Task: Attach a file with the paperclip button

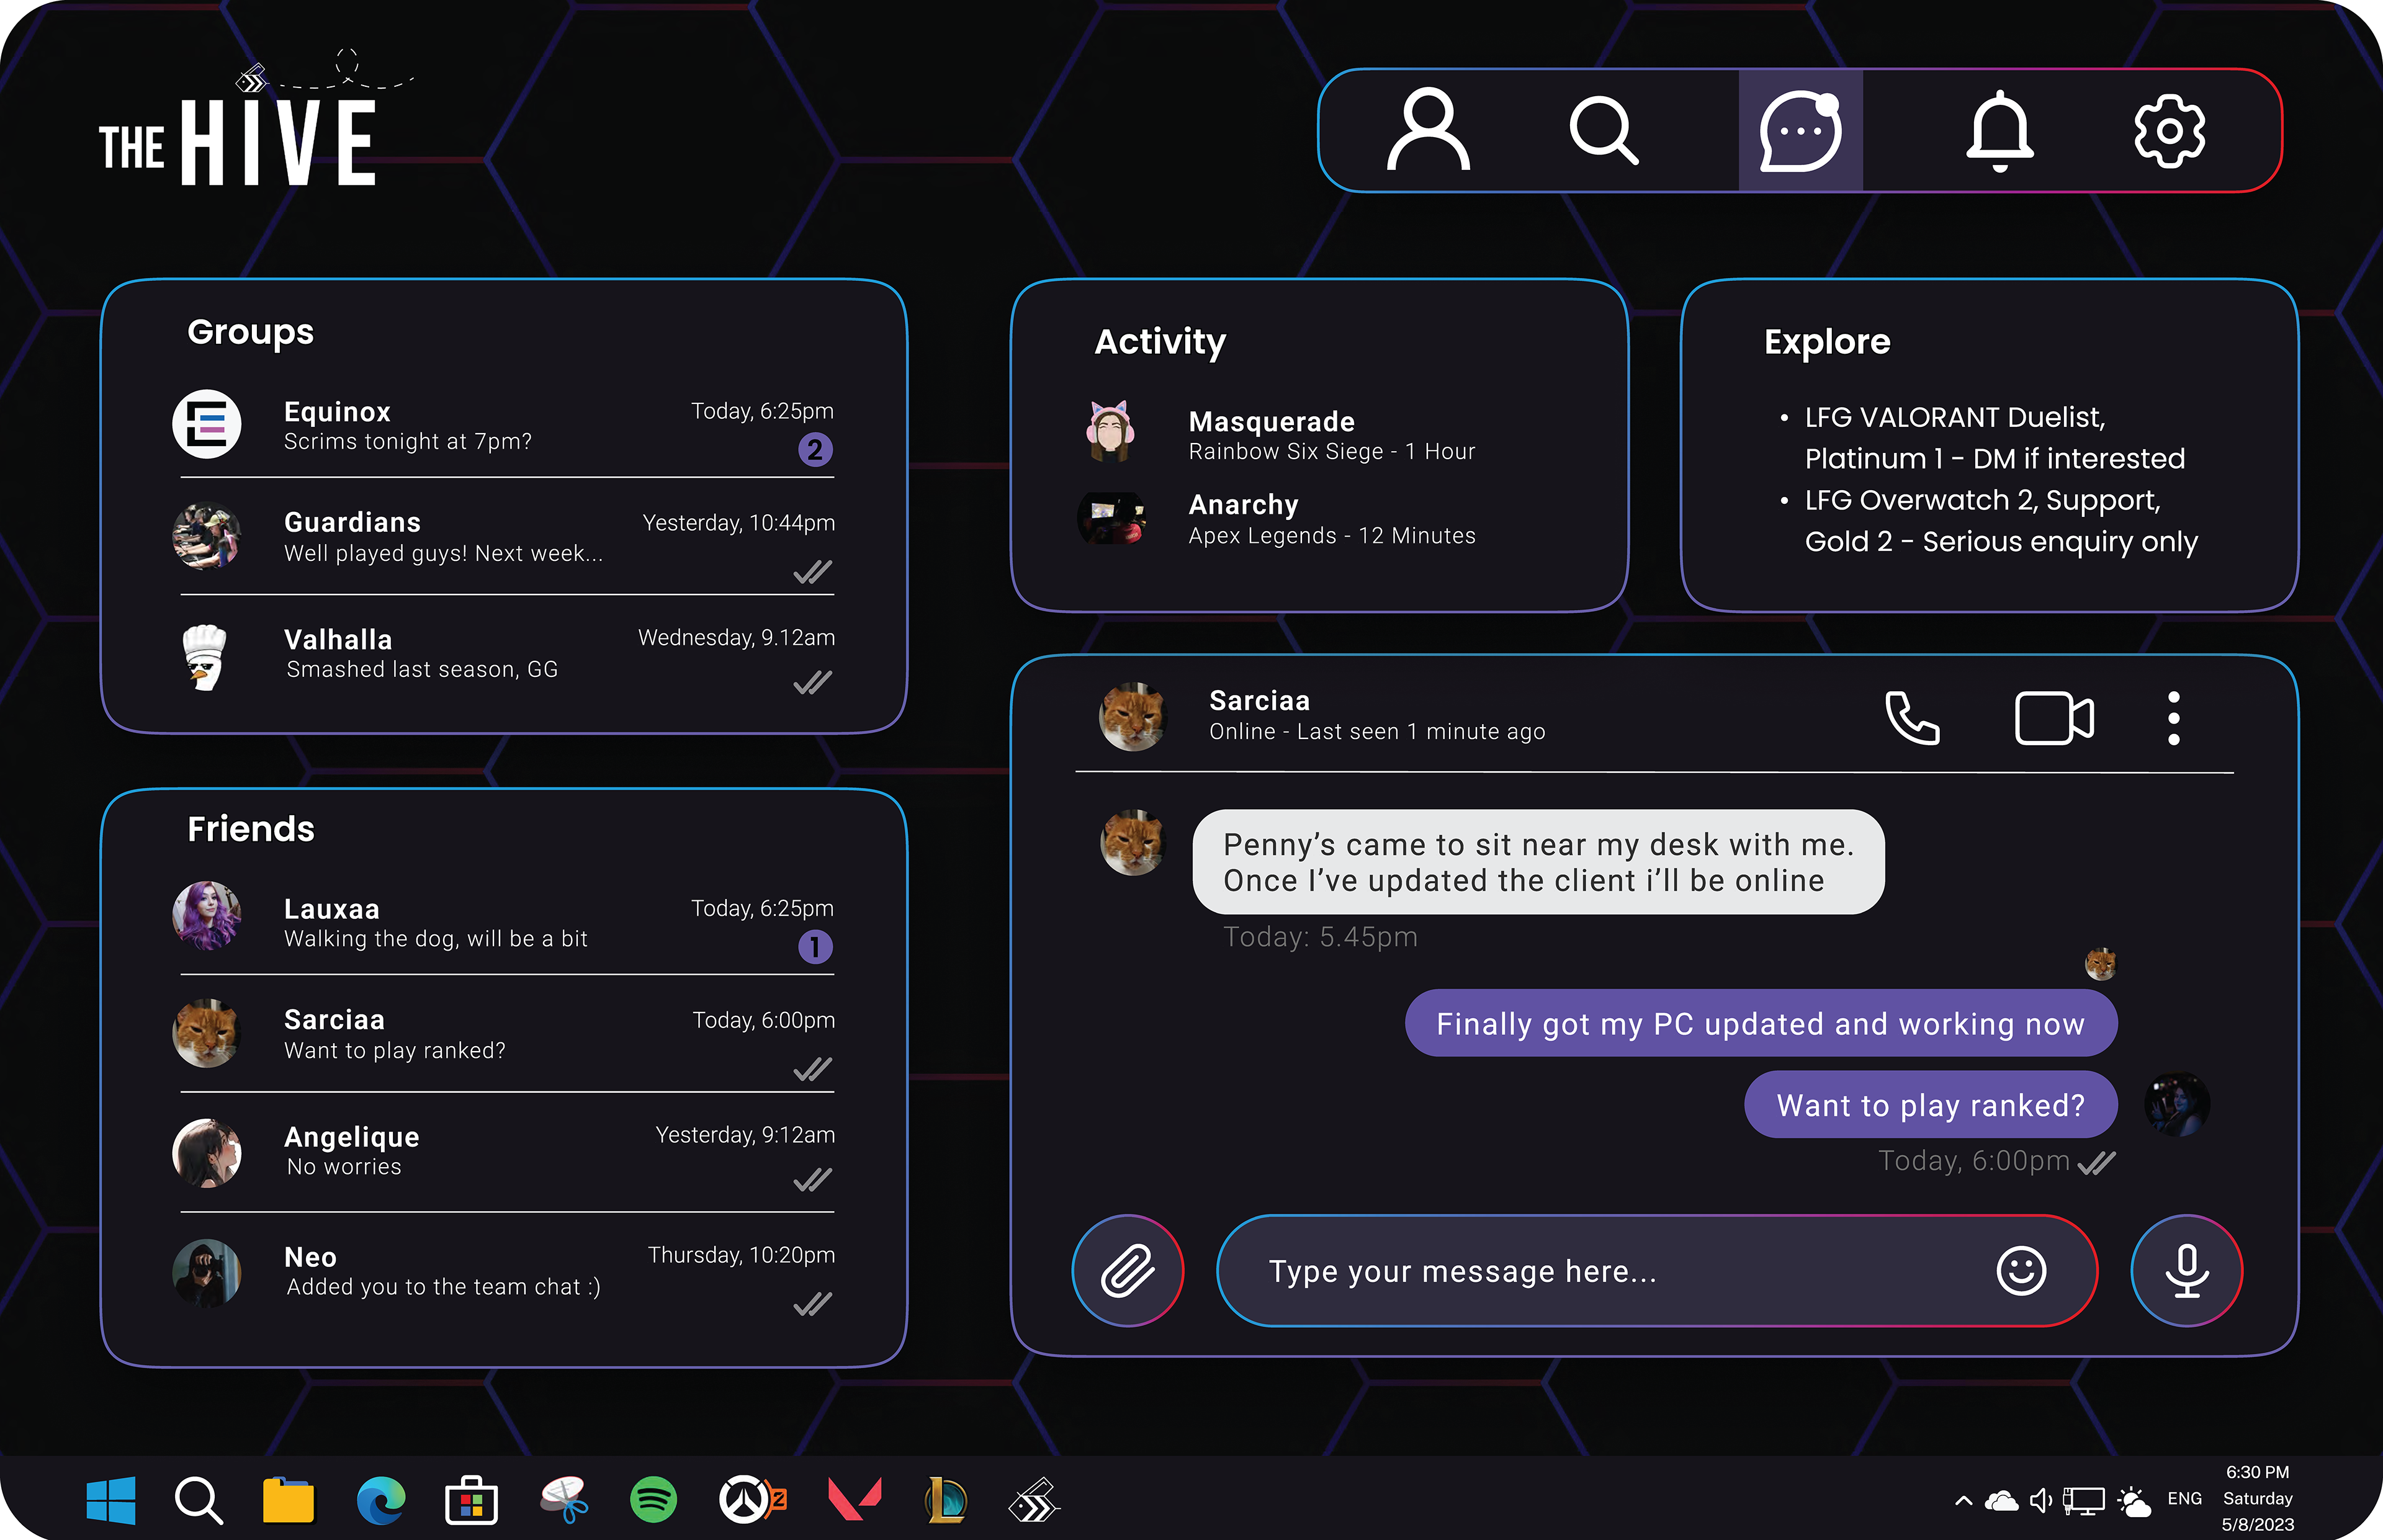Action: point(1128,1271)
